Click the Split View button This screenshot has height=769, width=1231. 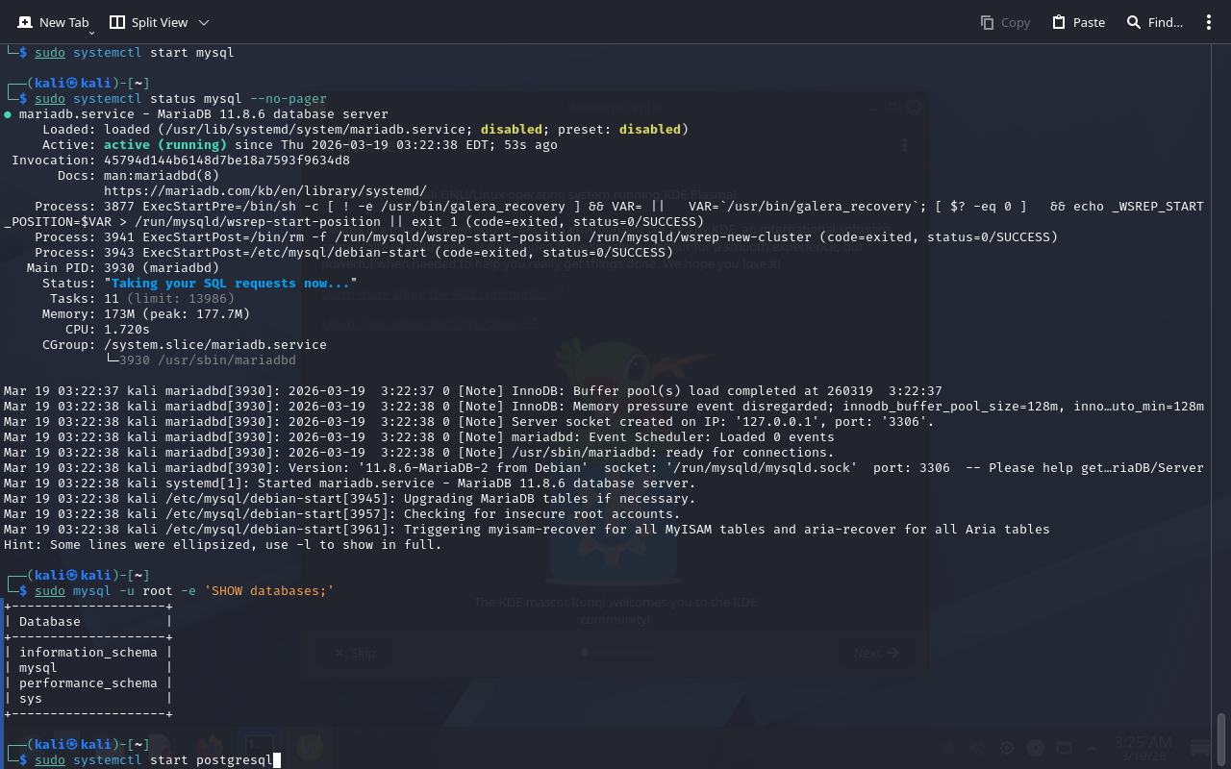[x=149, y=22]
